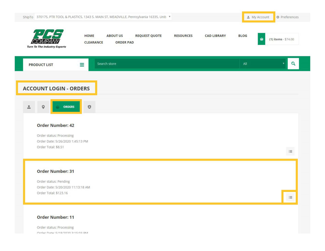This screenshot has width=325, height=251.
Task: Navigate to the Order Pad page
Action: 124,43
